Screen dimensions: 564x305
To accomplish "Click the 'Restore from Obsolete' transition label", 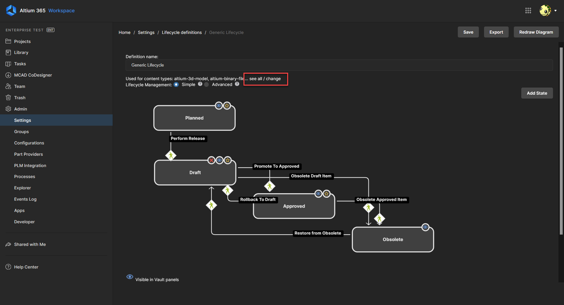I will 318,233.
